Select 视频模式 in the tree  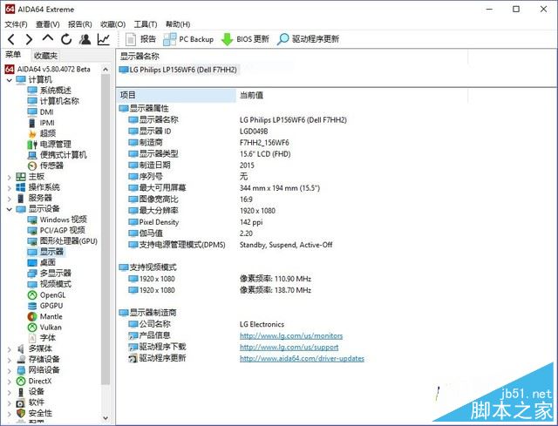point(50,284)
